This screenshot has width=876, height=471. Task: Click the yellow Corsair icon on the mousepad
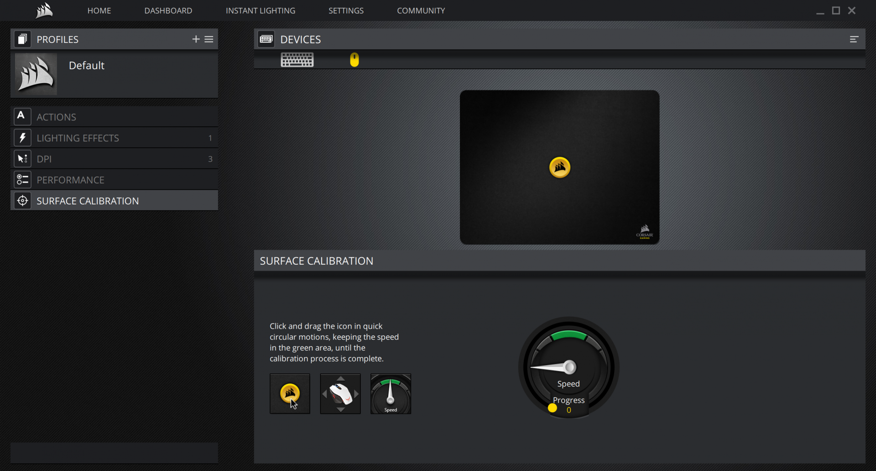(x=560, y=167)
